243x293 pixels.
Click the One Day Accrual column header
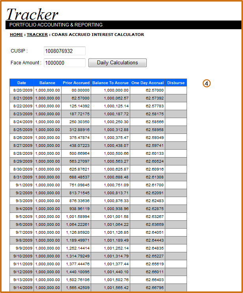[x=148, y=83]
